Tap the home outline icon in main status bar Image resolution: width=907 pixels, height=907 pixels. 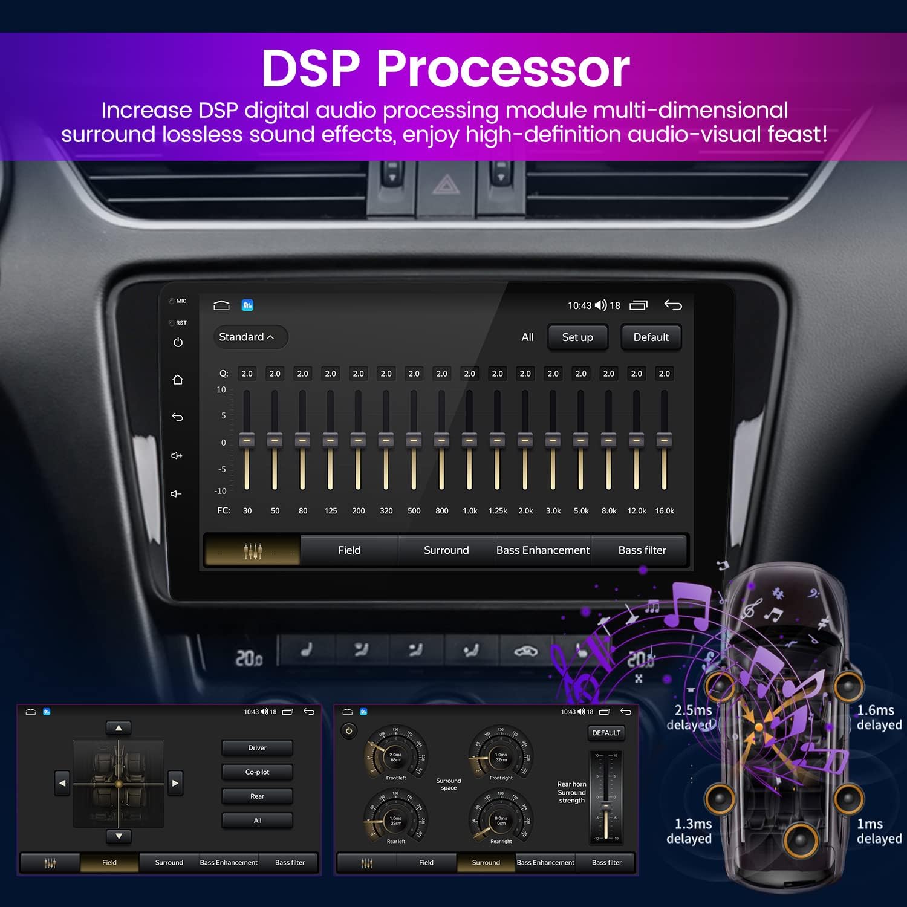pyautogui.click(x=221, y=305)
